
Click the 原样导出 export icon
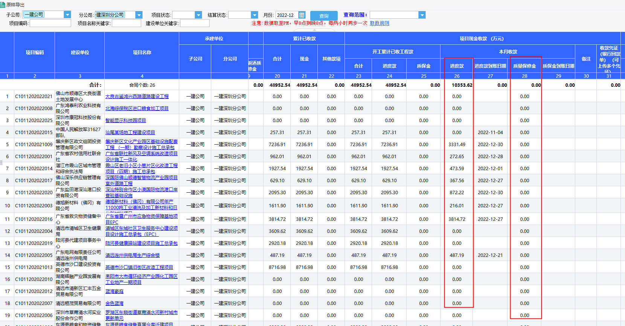coord(3,5)
